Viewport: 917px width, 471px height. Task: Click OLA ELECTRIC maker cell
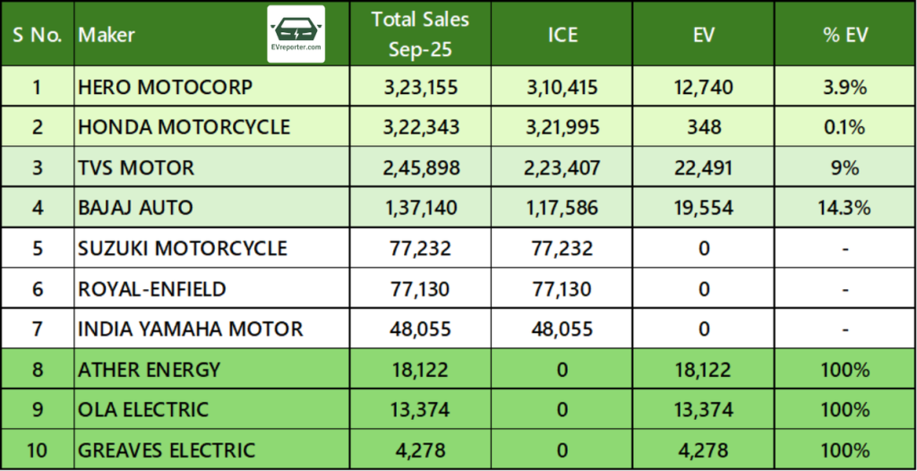coord(143,409)
